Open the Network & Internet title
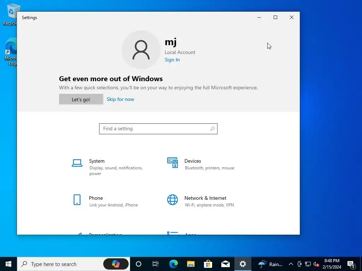Viewport: 362px width, 271px height. click(x=205, y=198)
